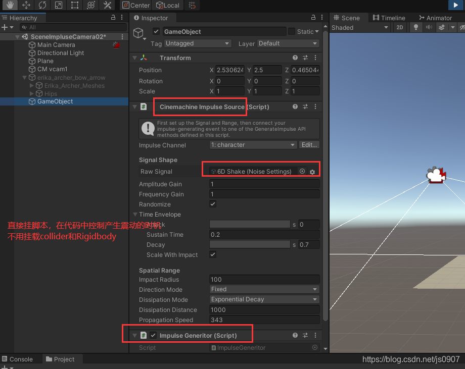465x369 pixels.
Task: Open the Transform component help
Action: [295, 58]
